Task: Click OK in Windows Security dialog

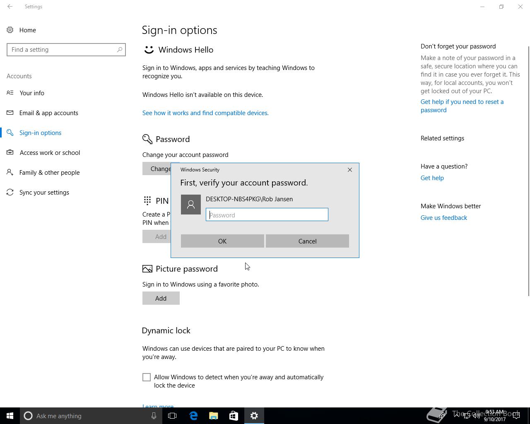Action: coord(222,241)
